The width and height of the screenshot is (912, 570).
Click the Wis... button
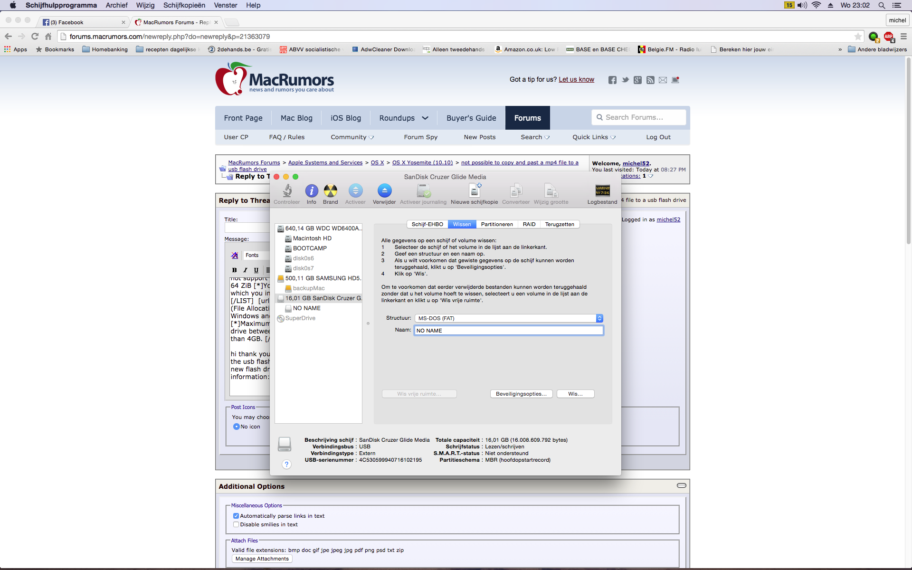coord(575,394)
